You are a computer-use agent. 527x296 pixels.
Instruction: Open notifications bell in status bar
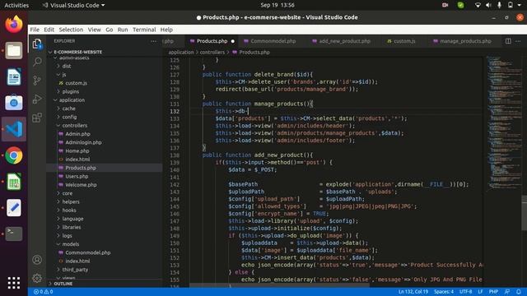pos(519,292)
